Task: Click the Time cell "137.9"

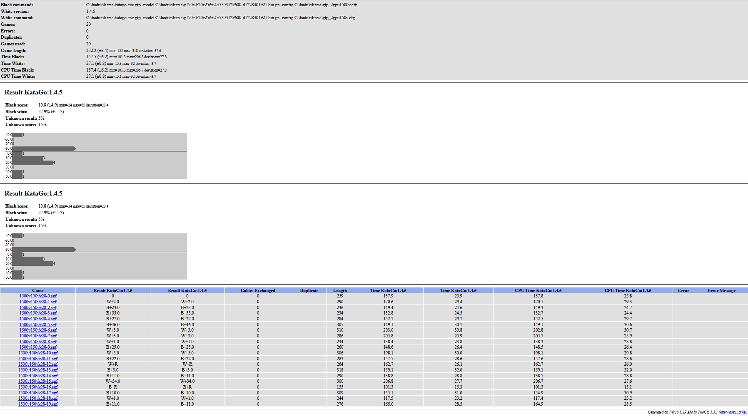Action: coord(388,296)
